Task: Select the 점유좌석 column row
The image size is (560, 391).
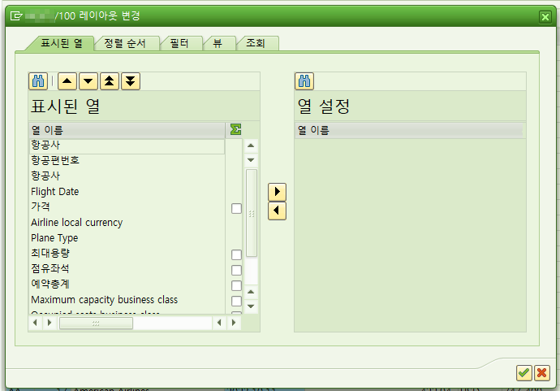Action: [x=127, y=268]
